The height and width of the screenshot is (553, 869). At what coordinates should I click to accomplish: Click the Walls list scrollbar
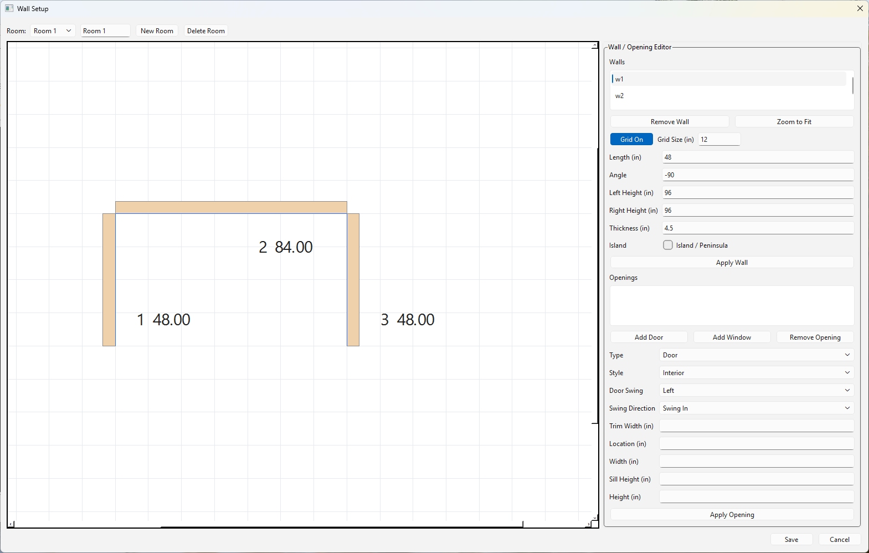[x=852, y=86]
